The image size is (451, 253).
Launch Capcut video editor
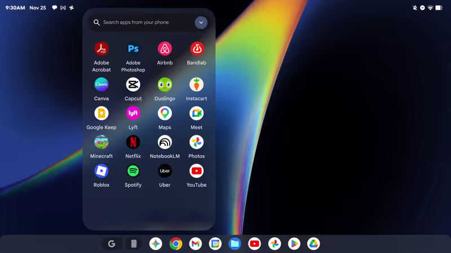[133, 84]
